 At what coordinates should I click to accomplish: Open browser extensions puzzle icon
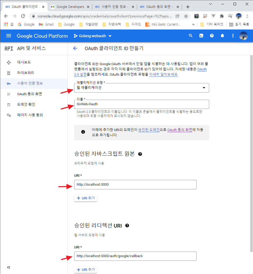click(x=222, y=16)
